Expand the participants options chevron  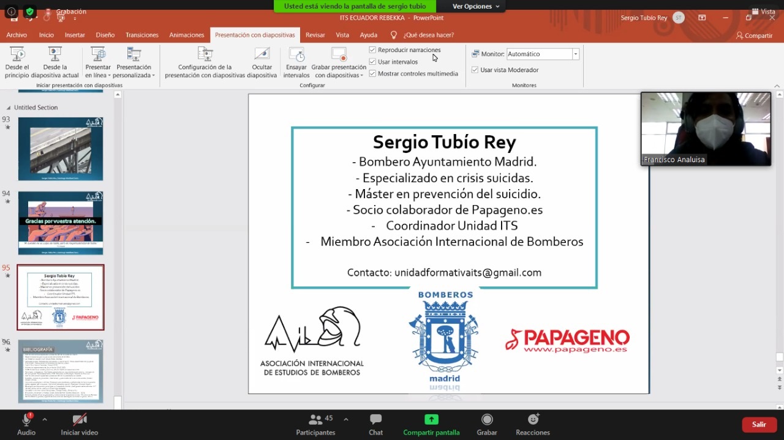coord(346,419)
